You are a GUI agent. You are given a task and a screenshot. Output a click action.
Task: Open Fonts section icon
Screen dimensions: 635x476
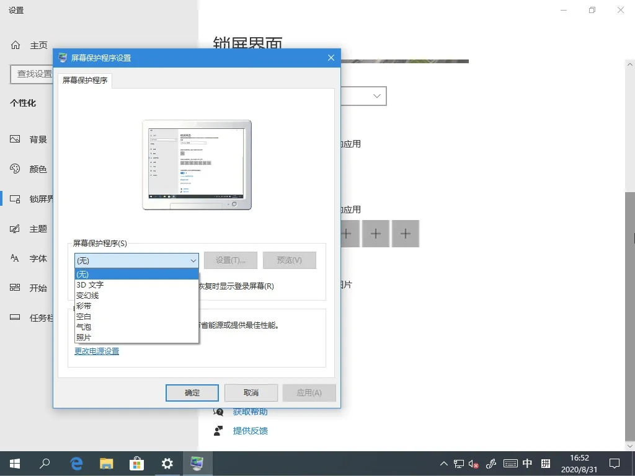tap(16, 258)
